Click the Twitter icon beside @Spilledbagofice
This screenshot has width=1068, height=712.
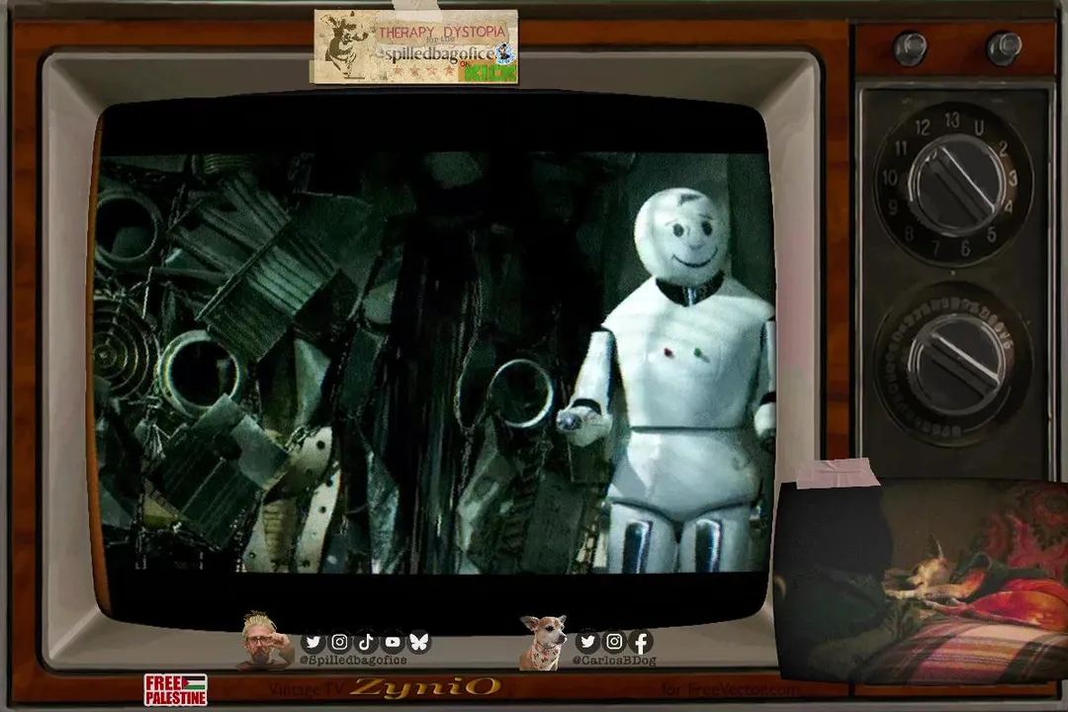point(313,642)
